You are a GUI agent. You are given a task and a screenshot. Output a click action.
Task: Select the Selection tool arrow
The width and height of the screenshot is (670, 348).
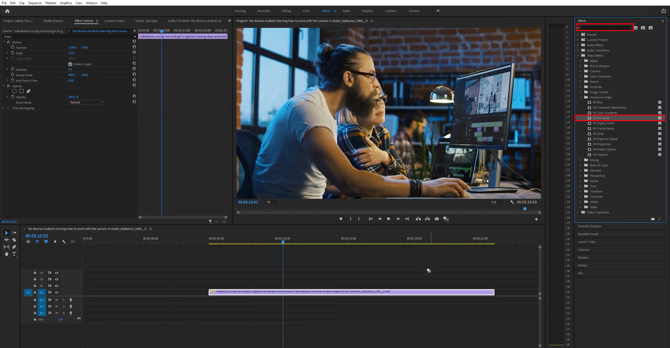coord(6,233)
